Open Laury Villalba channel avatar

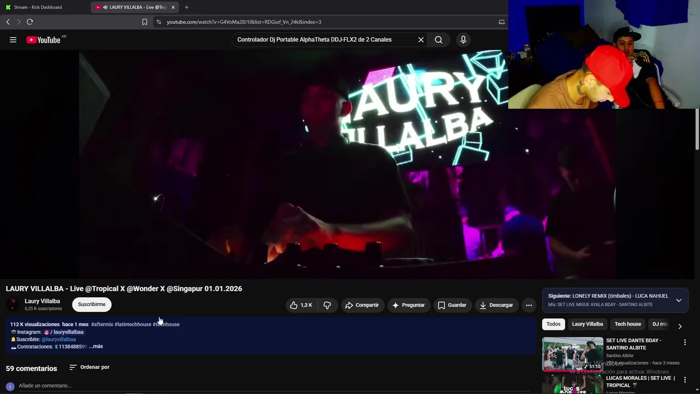click(13, 304)
